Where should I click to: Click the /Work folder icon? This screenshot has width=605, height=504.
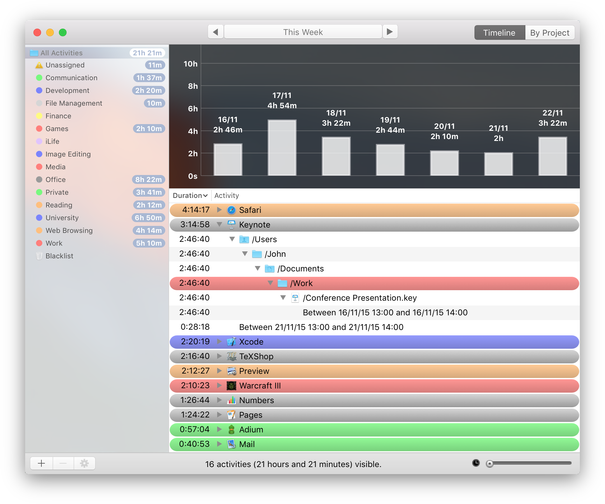pyautogui.click(x=282, y=283)
